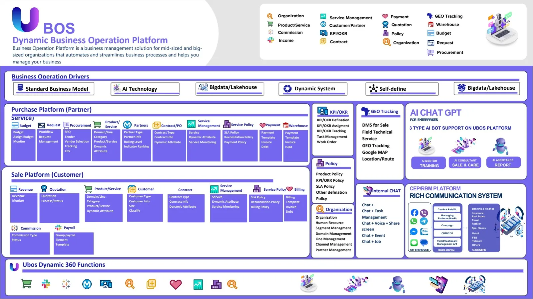Open the AI Assistance Report button

(x=503, y=162)
